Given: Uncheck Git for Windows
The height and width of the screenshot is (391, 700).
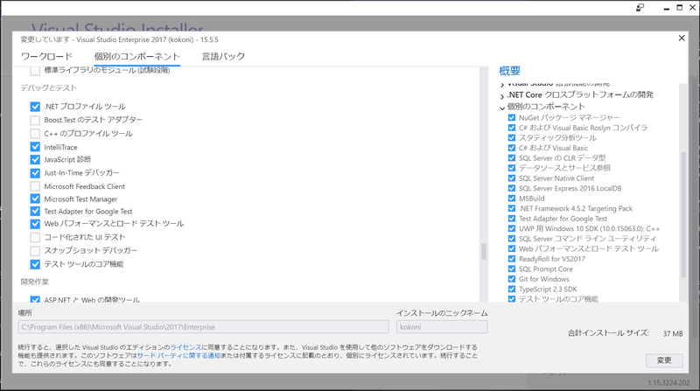Looking at the screenshot, I should [512, 279].
